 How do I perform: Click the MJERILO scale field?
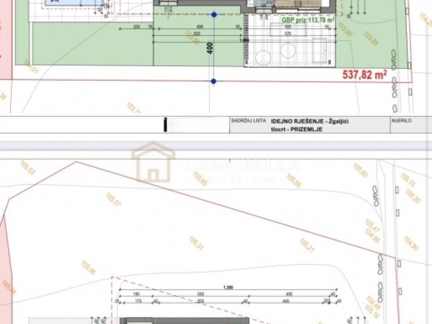(x=401, y=121)
